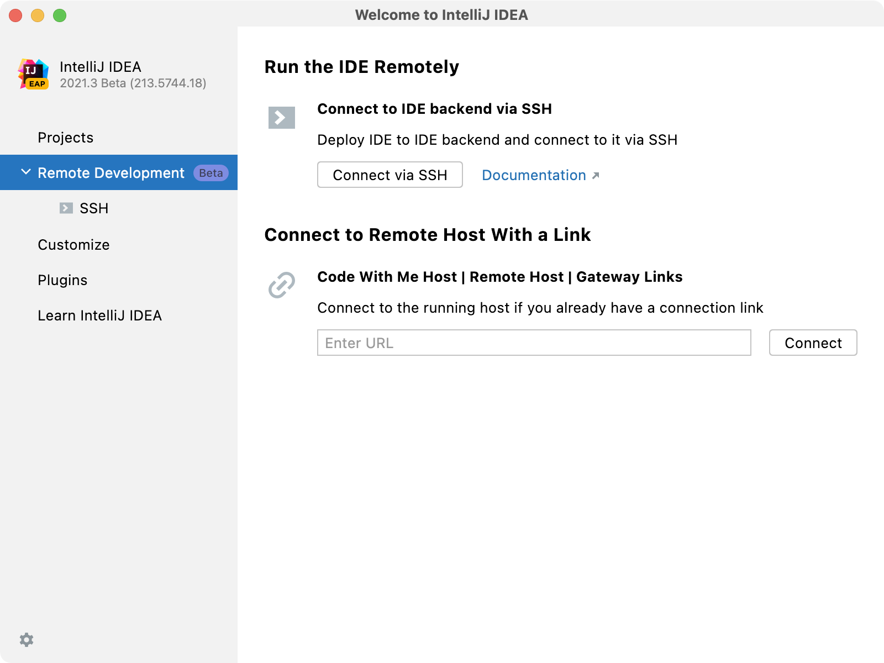Image resolution: width=884 pixels, height=663 pixels.
Task: Open the Documentation link
Action: click(x=534, y=175)
